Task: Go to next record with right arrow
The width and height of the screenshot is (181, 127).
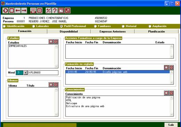Action: [x=24, y=11]
